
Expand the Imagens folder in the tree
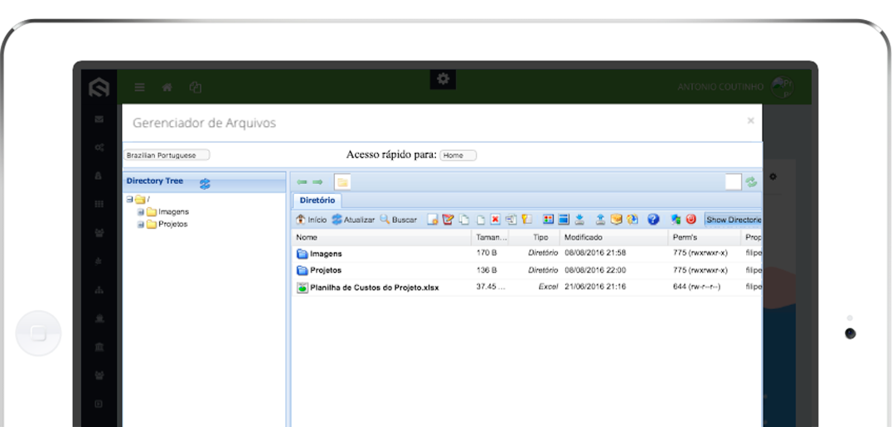pos(141,212)
